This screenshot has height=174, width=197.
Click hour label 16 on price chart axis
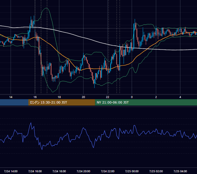coord(35,97)
